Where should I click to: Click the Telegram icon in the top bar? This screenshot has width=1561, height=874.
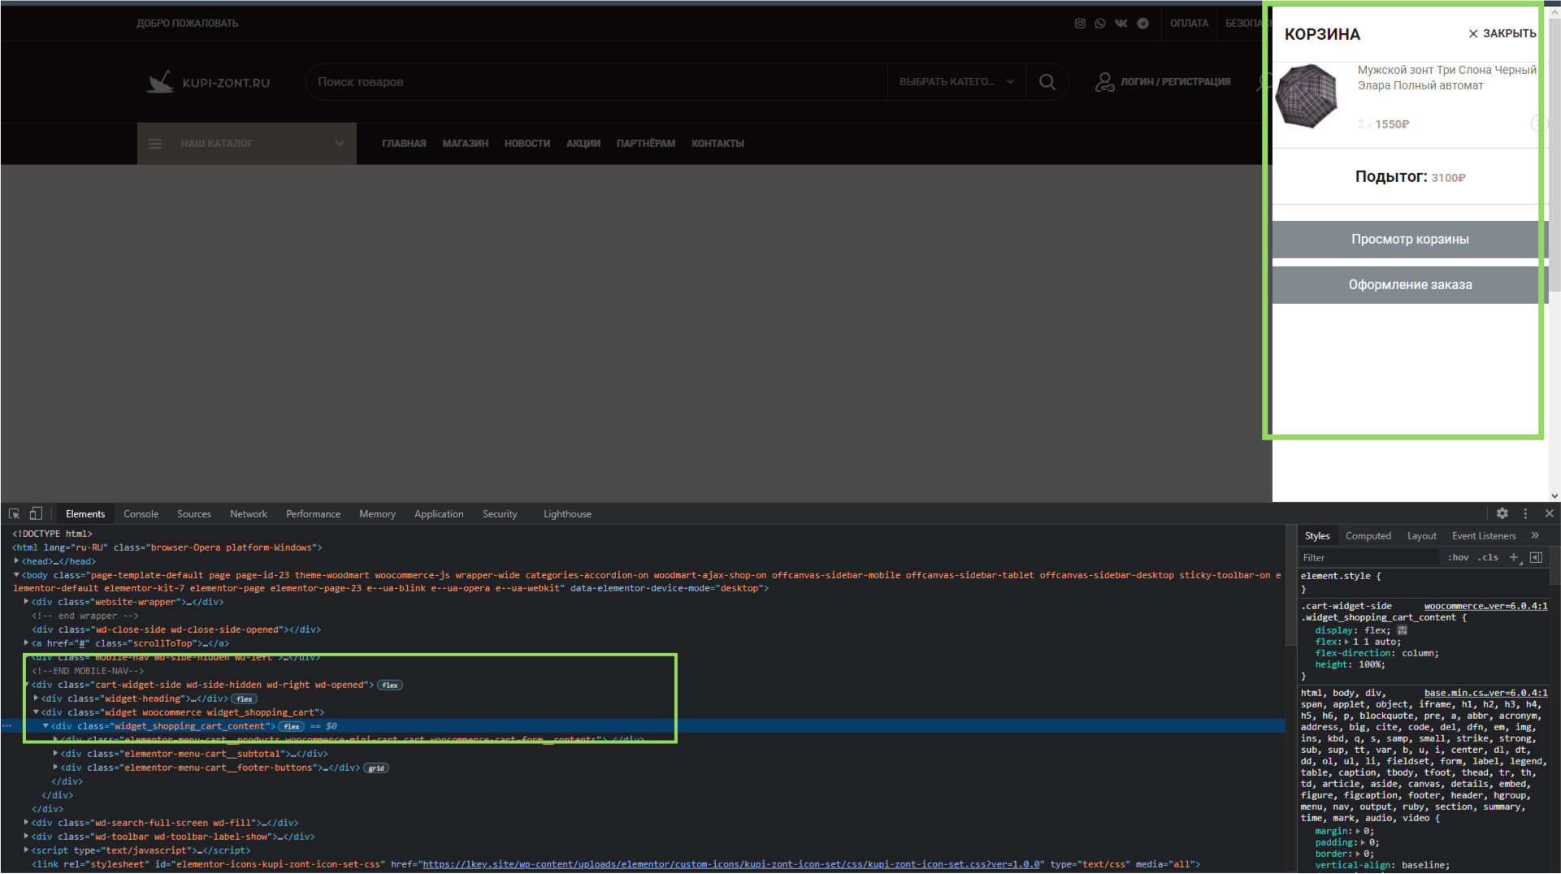pos(1143,24)
